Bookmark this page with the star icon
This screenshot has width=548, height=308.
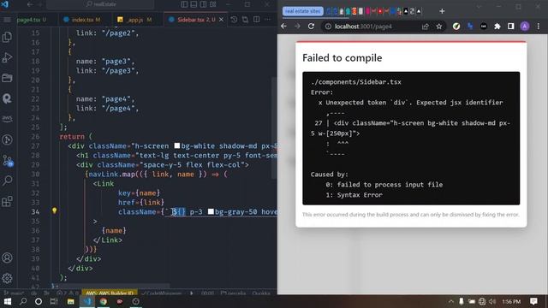pyautogui.click(x=439, y=27)
